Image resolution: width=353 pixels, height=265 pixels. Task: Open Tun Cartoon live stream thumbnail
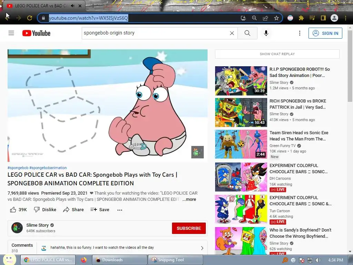(x=241, y=209)
